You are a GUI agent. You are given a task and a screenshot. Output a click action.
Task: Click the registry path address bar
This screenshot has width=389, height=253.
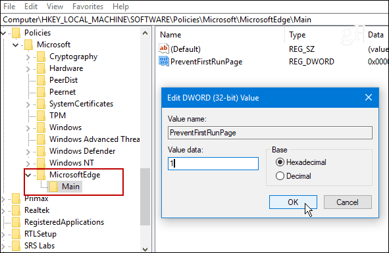pos(195,20)
